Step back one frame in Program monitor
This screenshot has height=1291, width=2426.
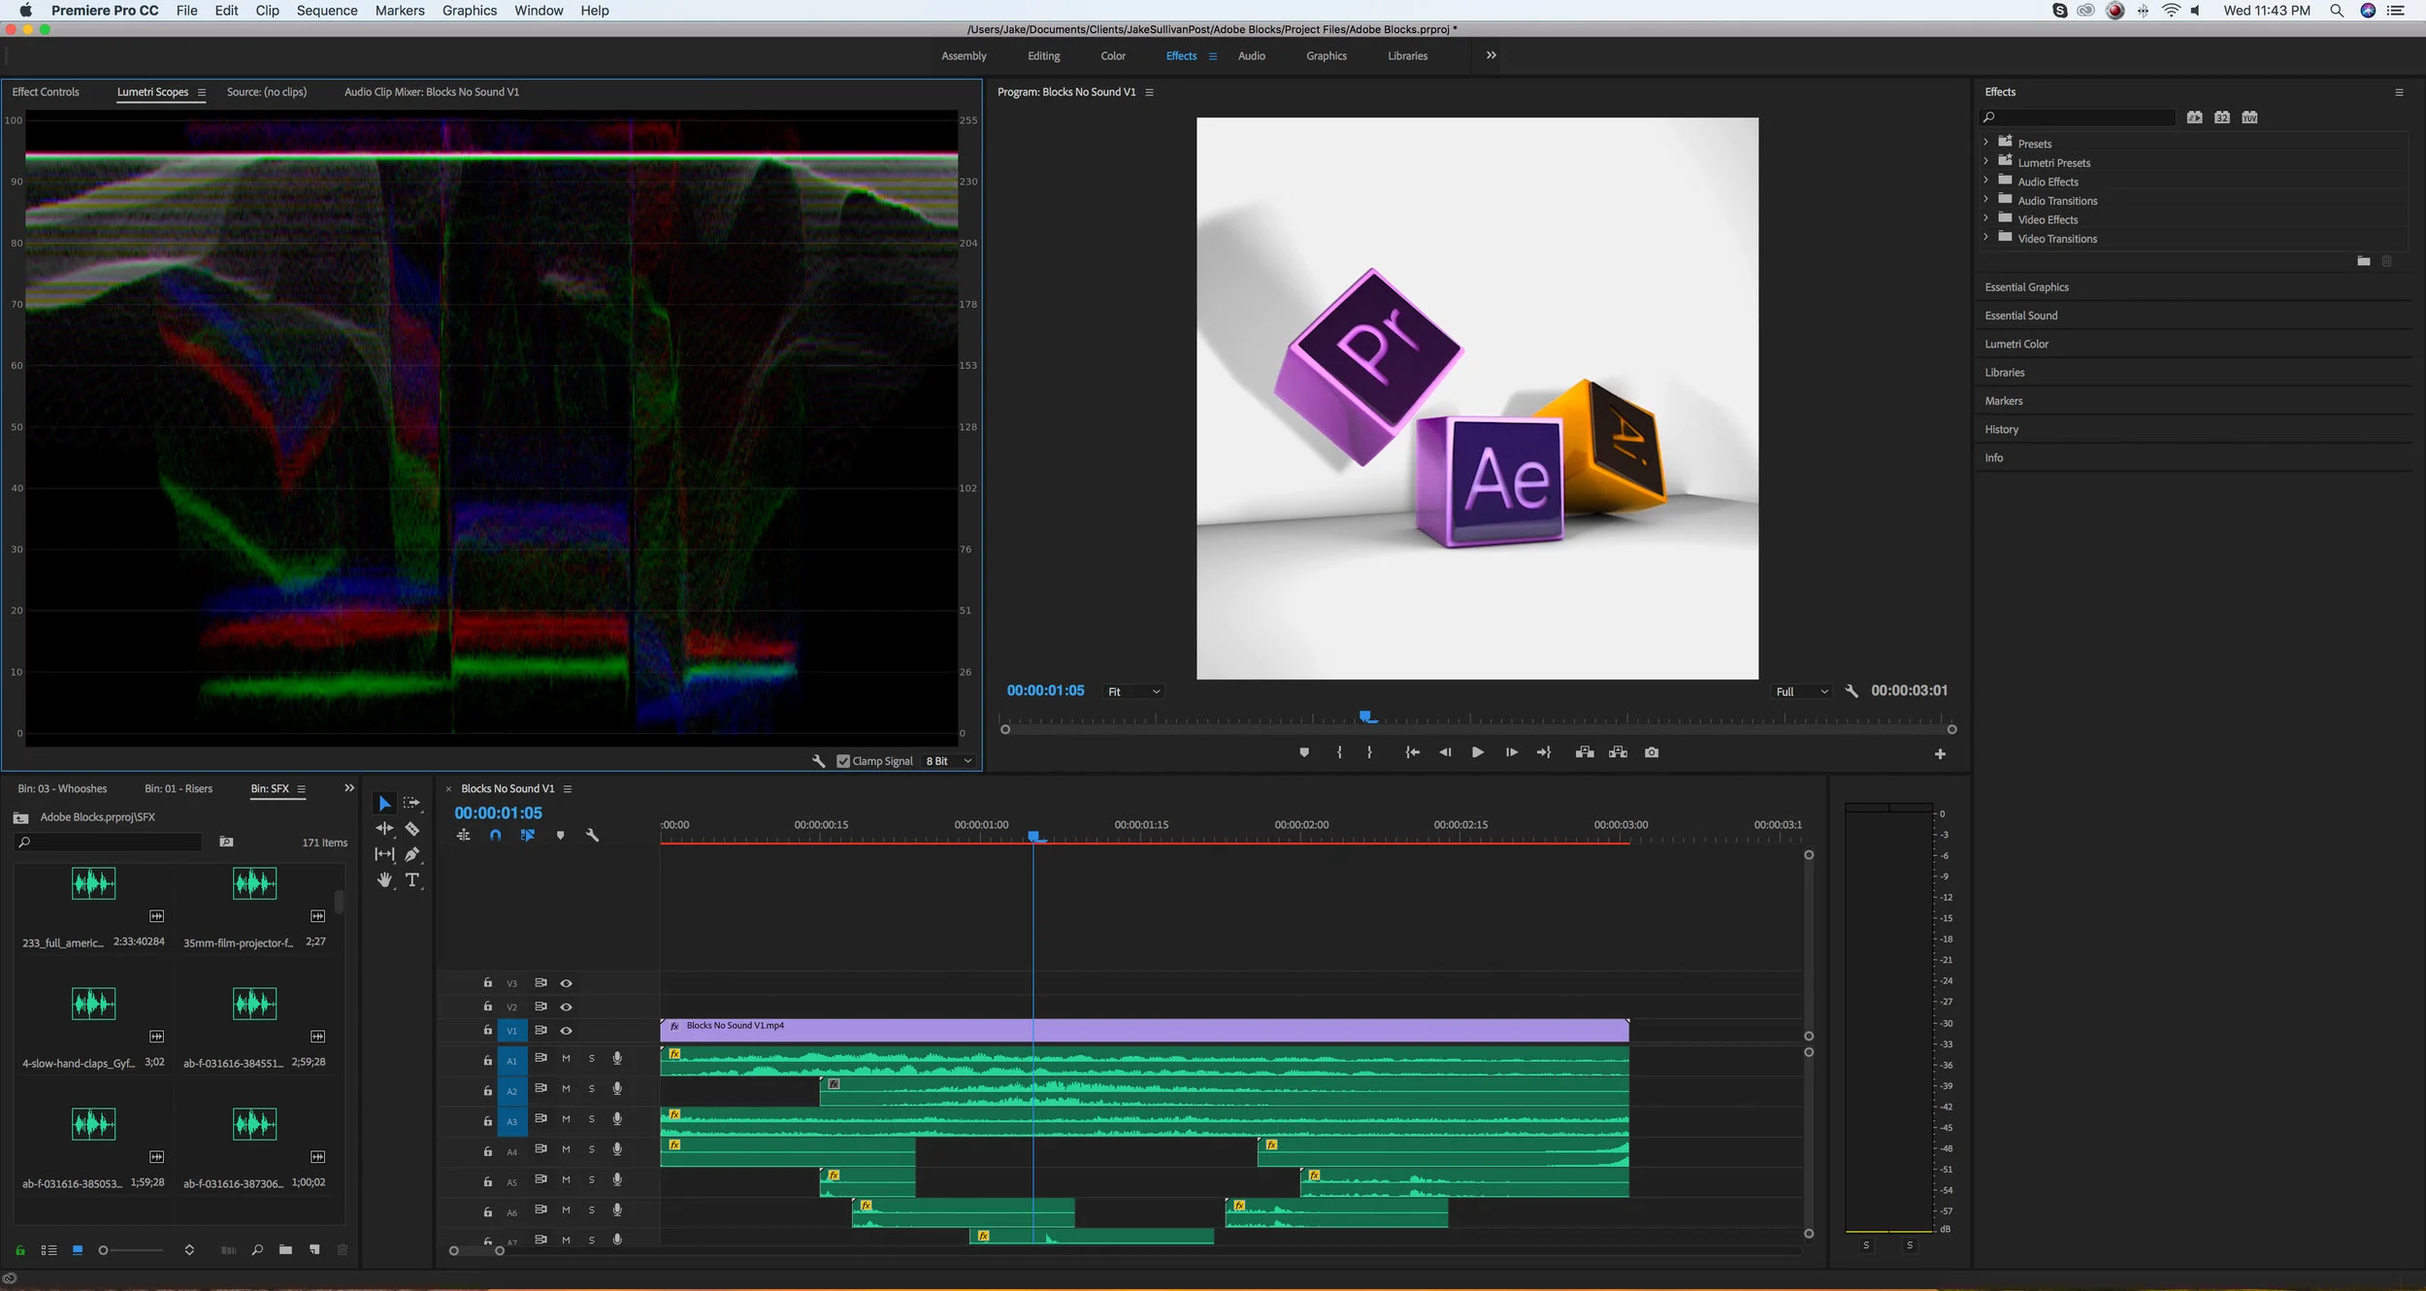click(x=1445, y=752)
